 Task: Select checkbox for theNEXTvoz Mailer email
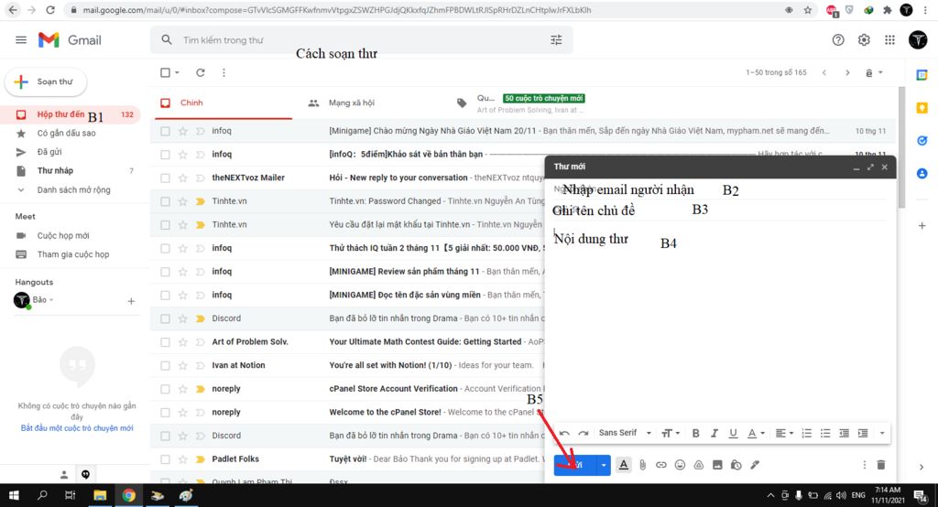[165, 178]
